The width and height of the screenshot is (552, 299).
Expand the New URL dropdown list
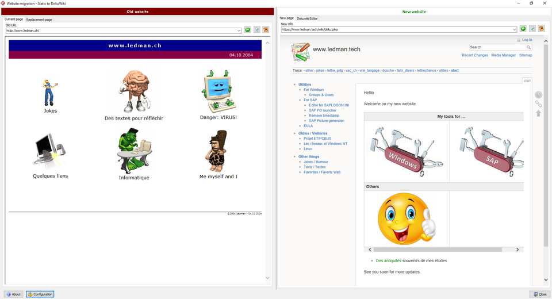pyautogui.click(x=515, y=29)
